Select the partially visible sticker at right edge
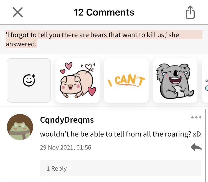 205,80
